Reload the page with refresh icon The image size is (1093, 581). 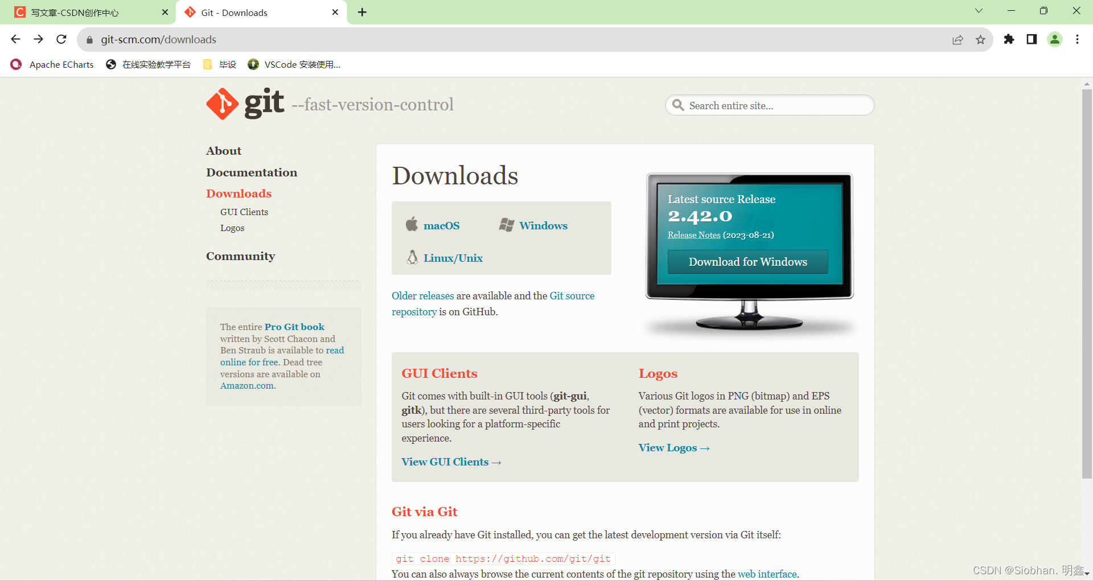(x=61, y=39)
